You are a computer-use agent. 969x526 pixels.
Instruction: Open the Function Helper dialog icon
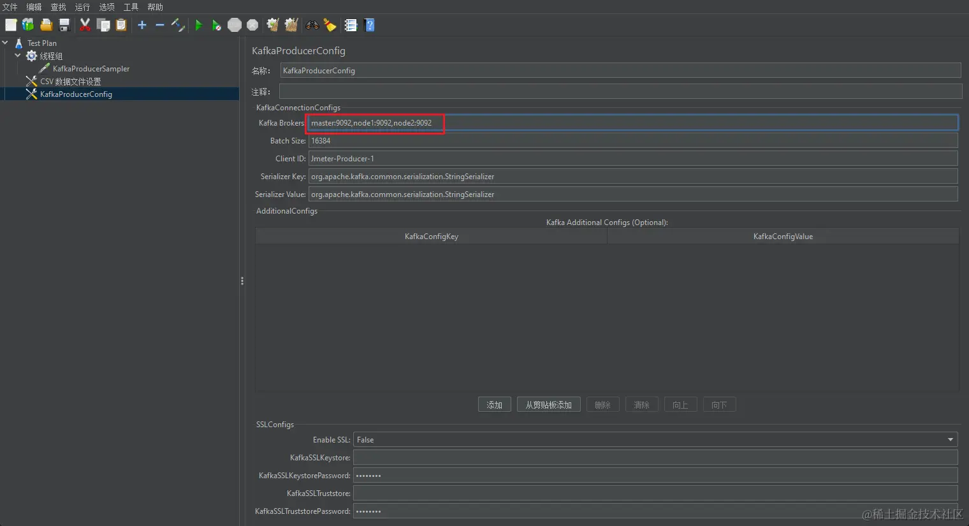351,25
